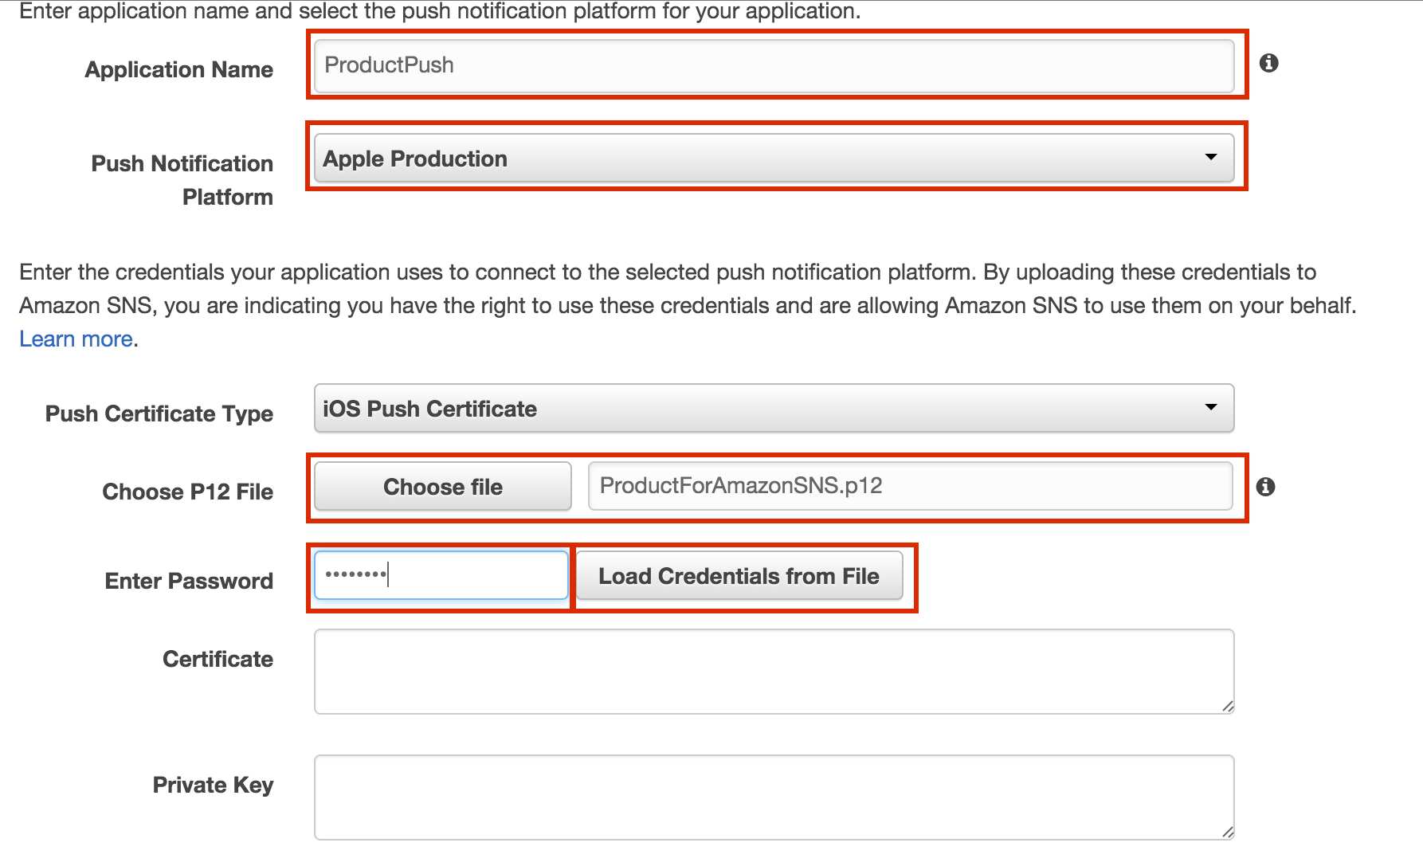The image size is (1423, 862).
Task: Grab the Certificate text area resize handle
Action: pos(1227,707)
